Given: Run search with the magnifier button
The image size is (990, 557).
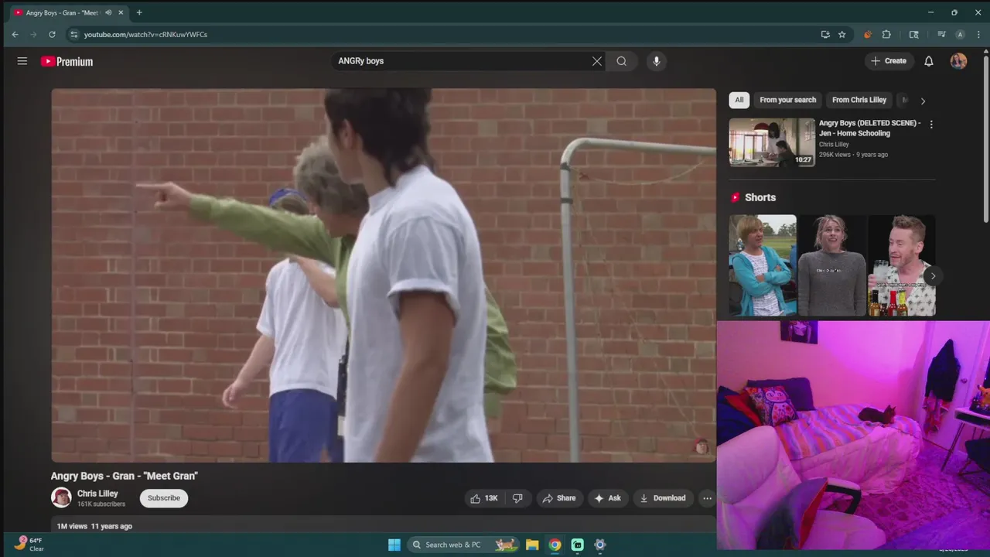Looking at the screenshot, I should point(621,61).
